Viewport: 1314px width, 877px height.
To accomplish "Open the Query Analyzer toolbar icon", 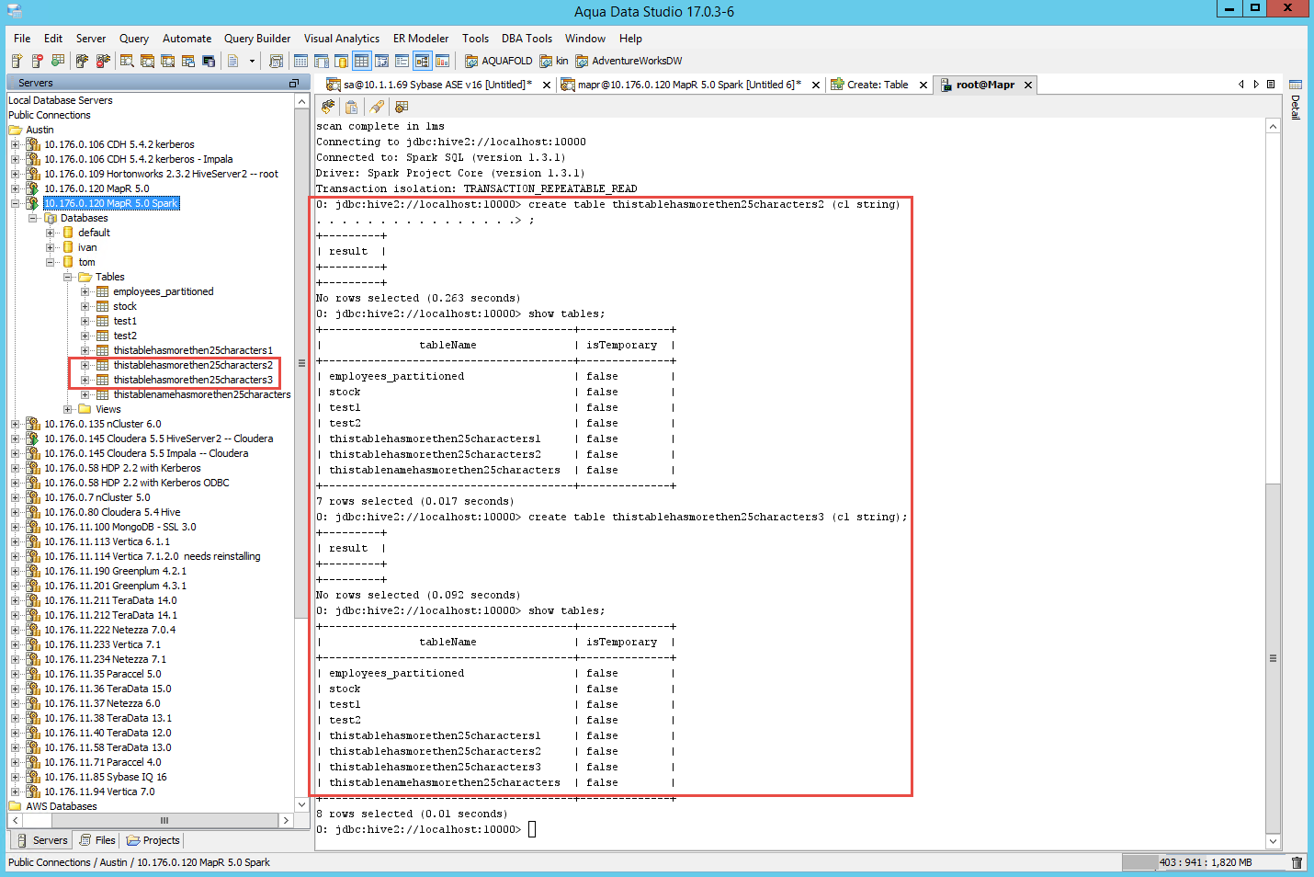I will tap(127, 61).
